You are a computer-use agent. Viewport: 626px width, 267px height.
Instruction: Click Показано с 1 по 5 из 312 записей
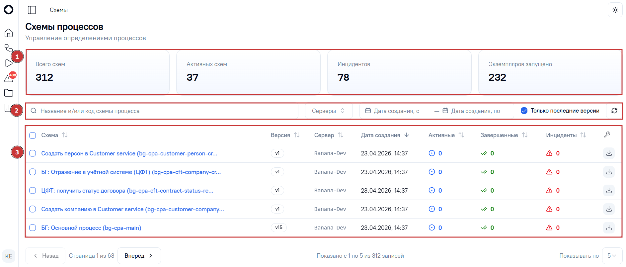pos(360,256)
